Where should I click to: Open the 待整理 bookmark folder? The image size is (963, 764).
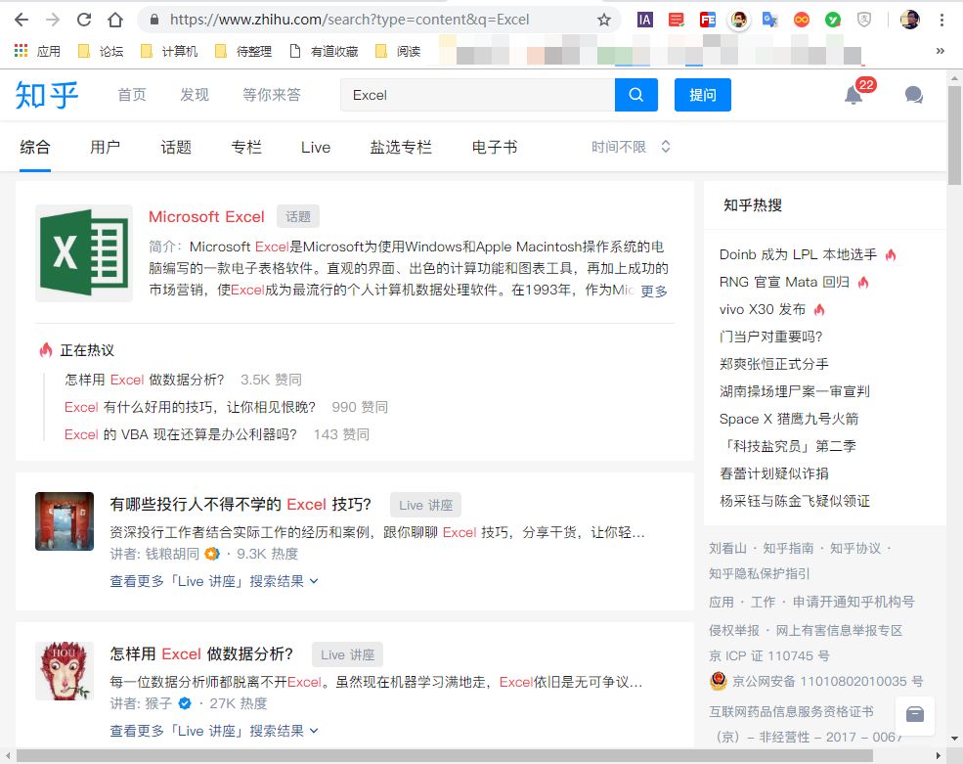pos(243,51)
